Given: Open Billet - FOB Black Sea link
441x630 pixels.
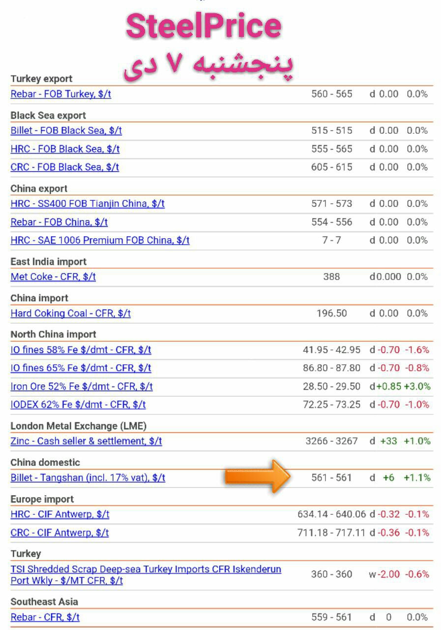Looking at the screenshot, I should tap(66, 130).
